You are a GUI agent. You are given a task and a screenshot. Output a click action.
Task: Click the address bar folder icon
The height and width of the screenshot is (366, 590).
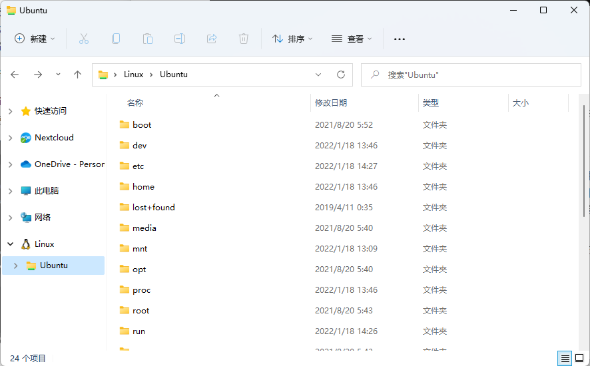click(x=103, y=75)
